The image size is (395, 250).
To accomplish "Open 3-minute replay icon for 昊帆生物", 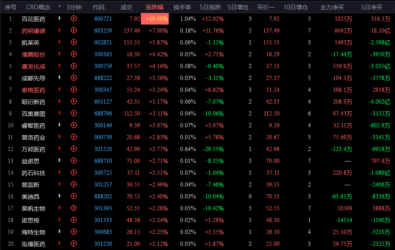I will [x=74, y=208].
